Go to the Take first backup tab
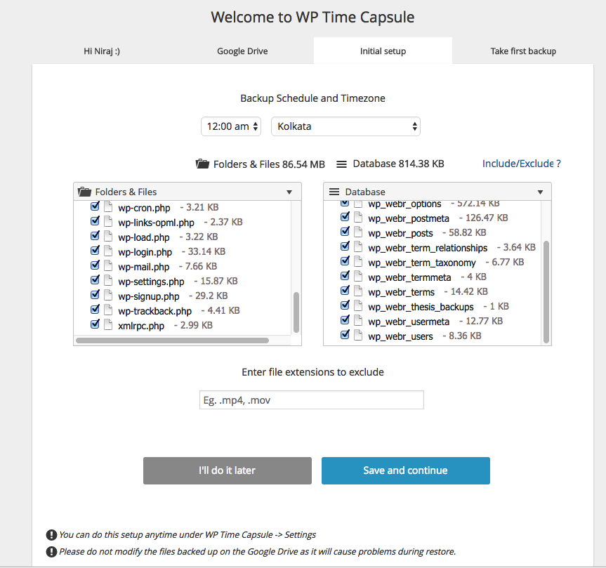 tap(523, 51)
